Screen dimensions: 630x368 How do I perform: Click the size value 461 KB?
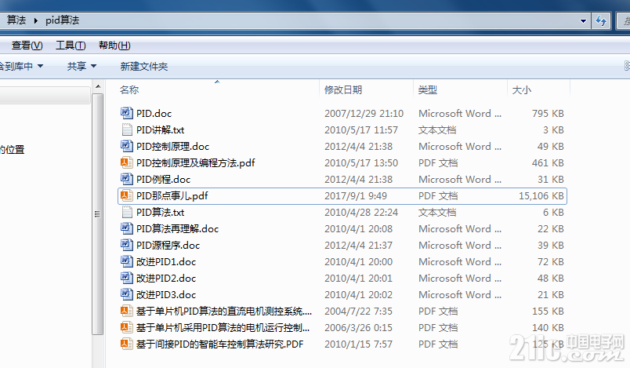coord(548,163)
